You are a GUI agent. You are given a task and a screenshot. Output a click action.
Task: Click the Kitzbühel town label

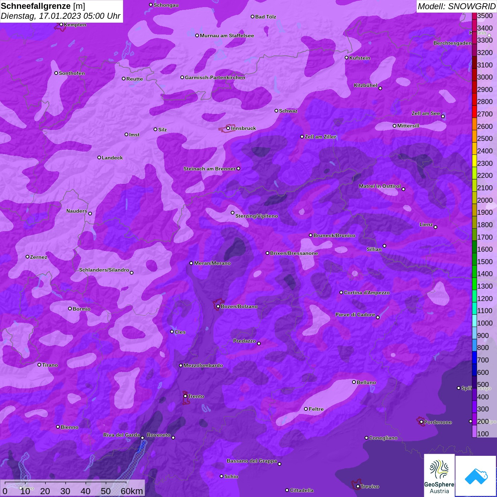click(366, 85)
